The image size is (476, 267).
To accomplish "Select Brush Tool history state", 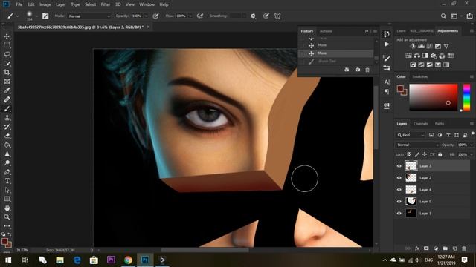I will 335,61.
